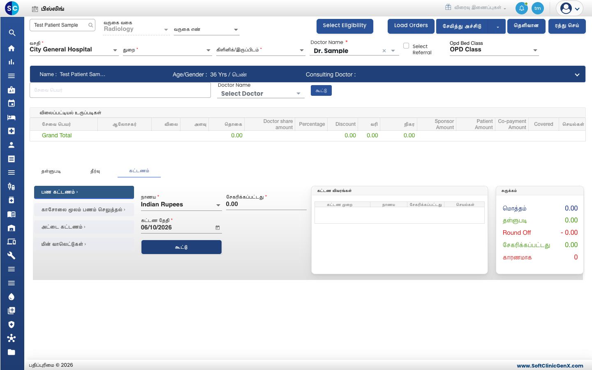Open the bed/inpatient icon in sidebar
The height and width of the screenshot is (370, 592).
point(12,117)
